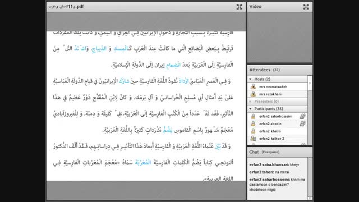Maximize the PDF share pod to full screen
Screen dimensions: 359x202
coord(240,7)
